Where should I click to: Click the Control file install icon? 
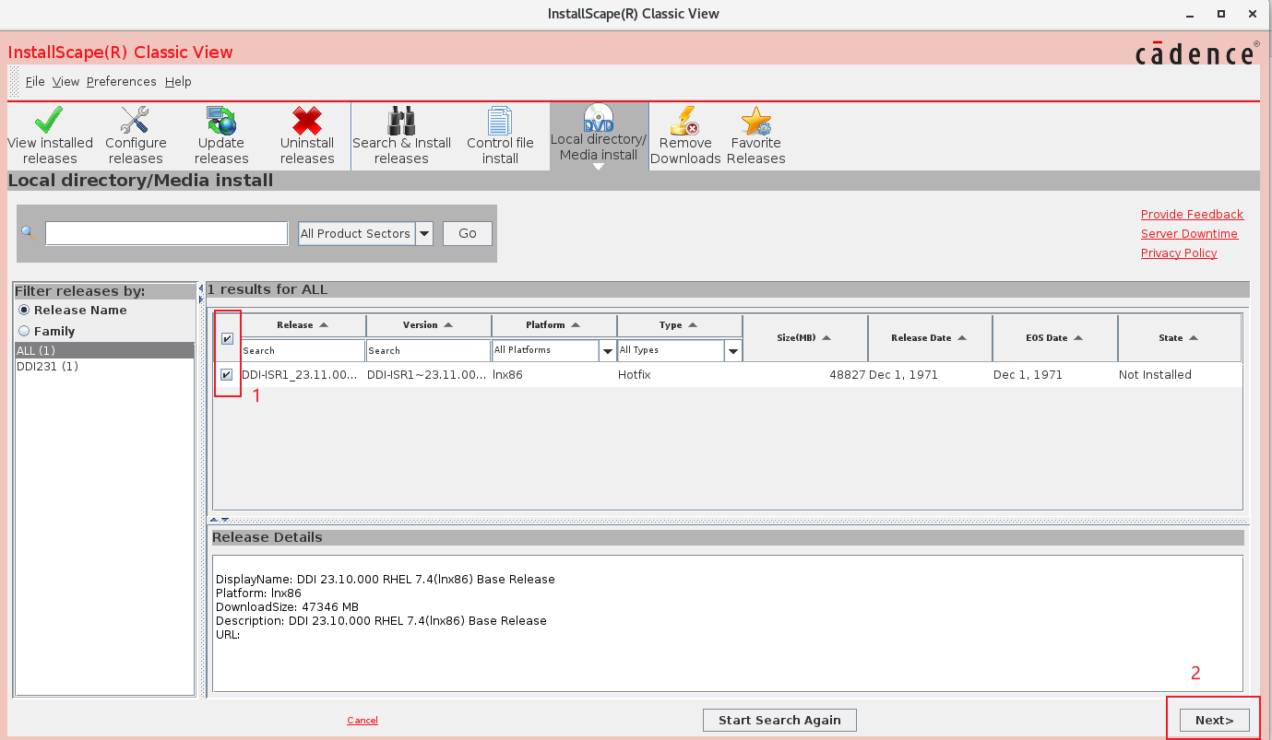coord(500,122)
